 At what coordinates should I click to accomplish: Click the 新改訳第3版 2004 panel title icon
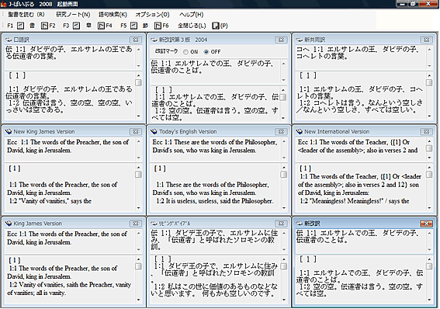point(154,40)
